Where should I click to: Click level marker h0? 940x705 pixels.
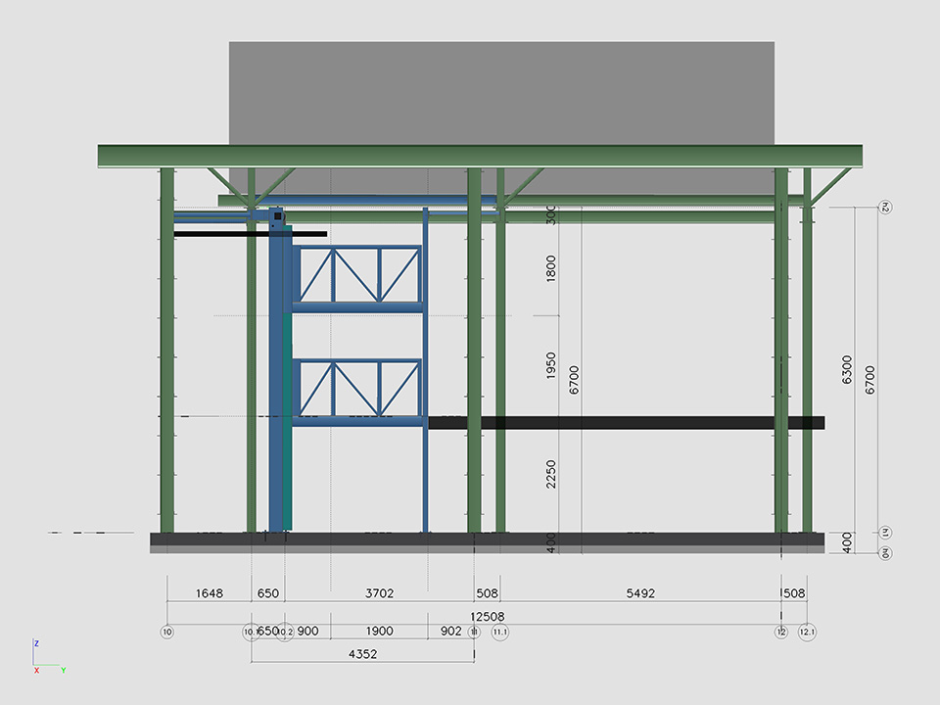(884, 553)
